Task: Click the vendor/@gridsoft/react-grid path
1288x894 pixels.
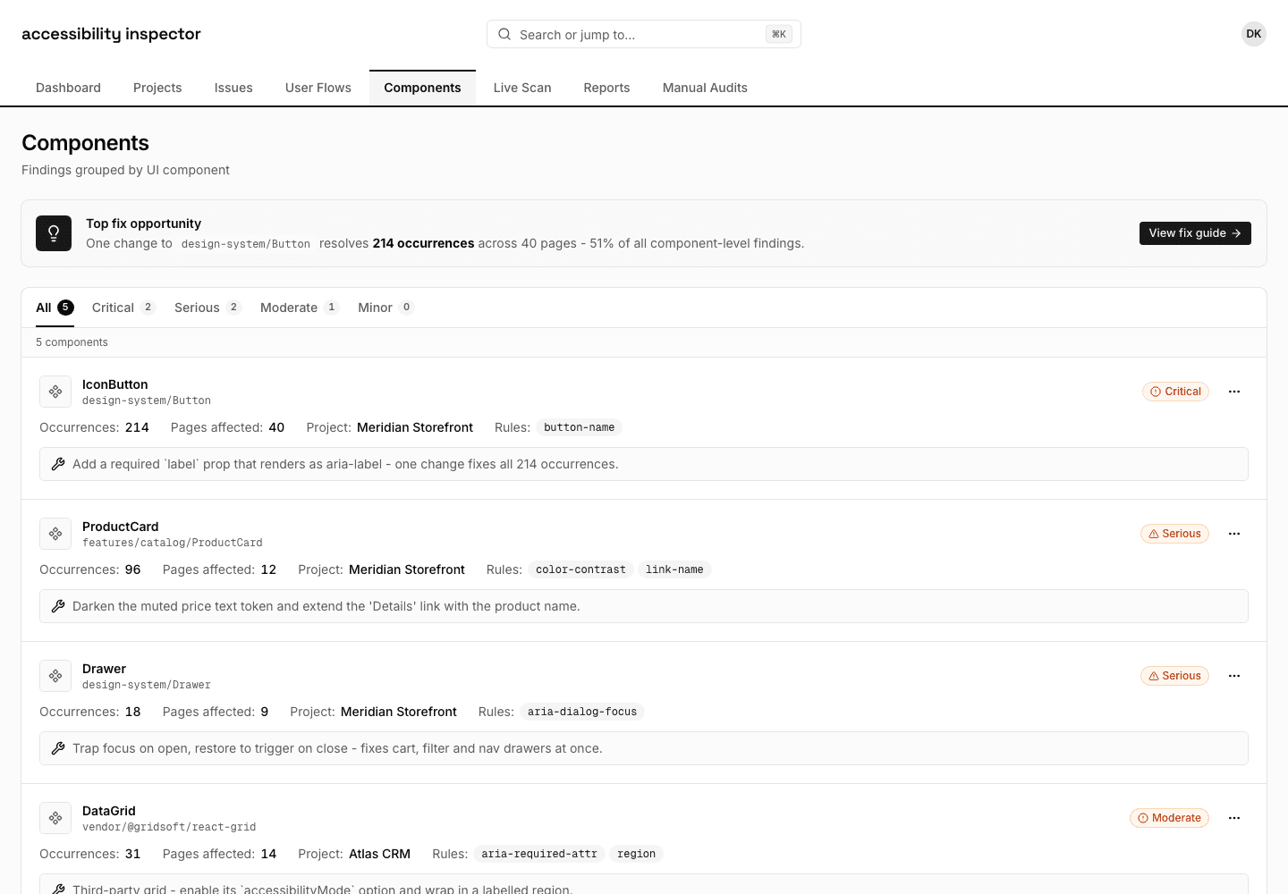Action: tap(169, 827)
